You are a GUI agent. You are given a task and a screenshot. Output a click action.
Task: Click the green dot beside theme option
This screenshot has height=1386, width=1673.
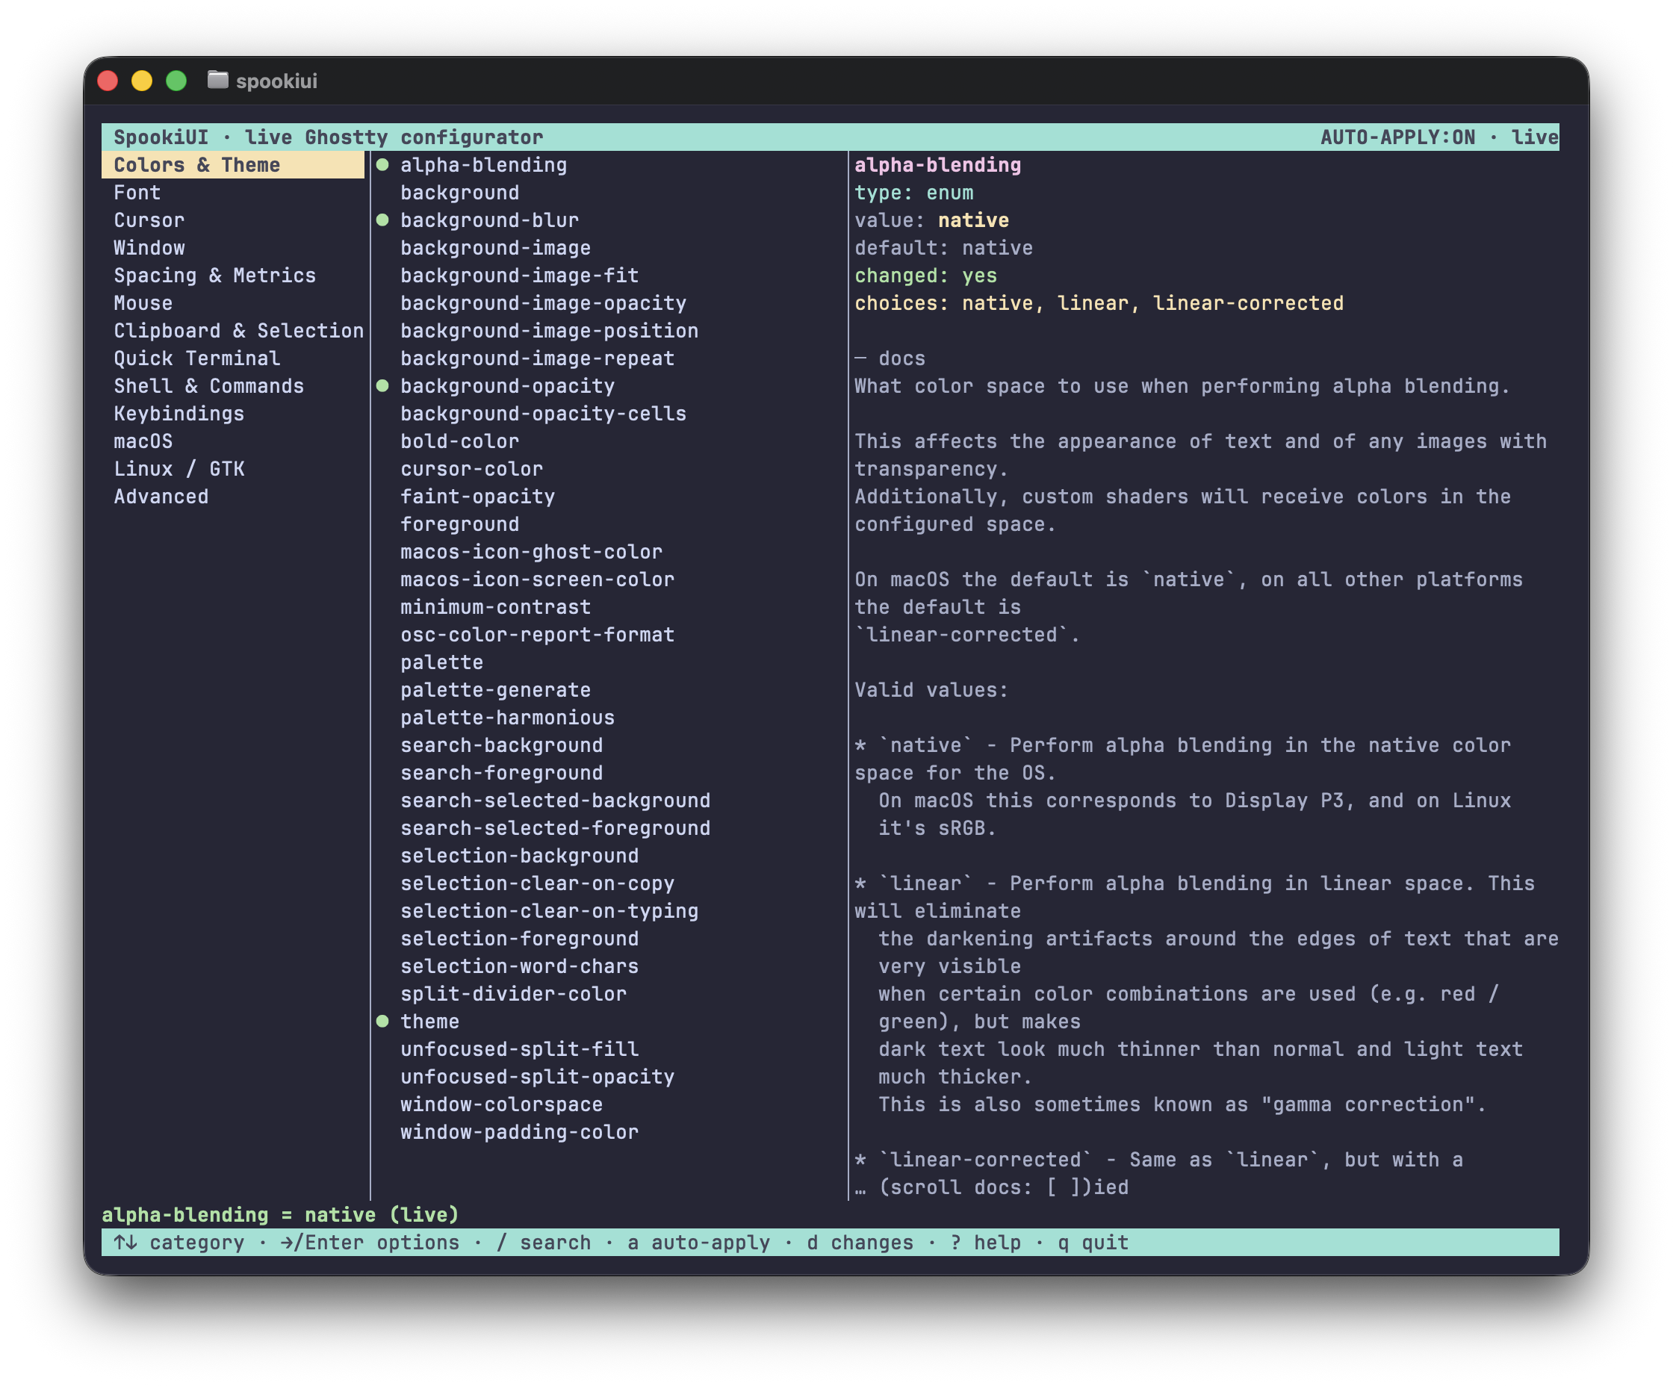pos(382,1021)
